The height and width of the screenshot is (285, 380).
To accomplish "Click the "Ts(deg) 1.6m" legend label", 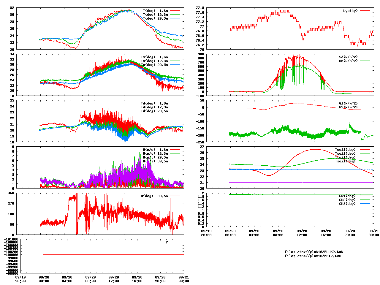I will click(x=154, y=57).
